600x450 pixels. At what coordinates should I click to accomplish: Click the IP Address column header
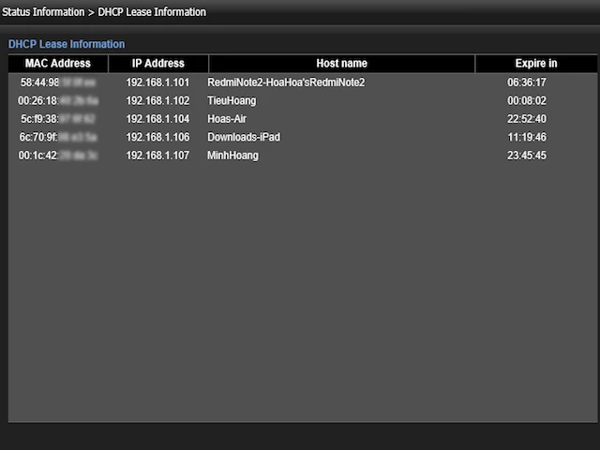pyautogui.click(x=157, y=64)
